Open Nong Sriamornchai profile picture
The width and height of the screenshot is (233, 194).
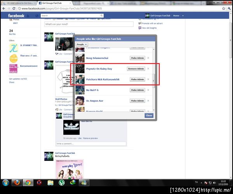click(x=80, y=58)
